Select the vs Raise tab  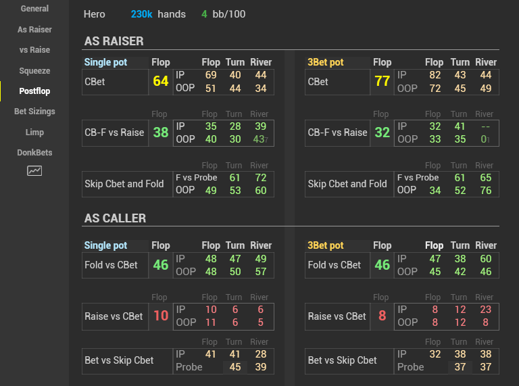[34, 50]
